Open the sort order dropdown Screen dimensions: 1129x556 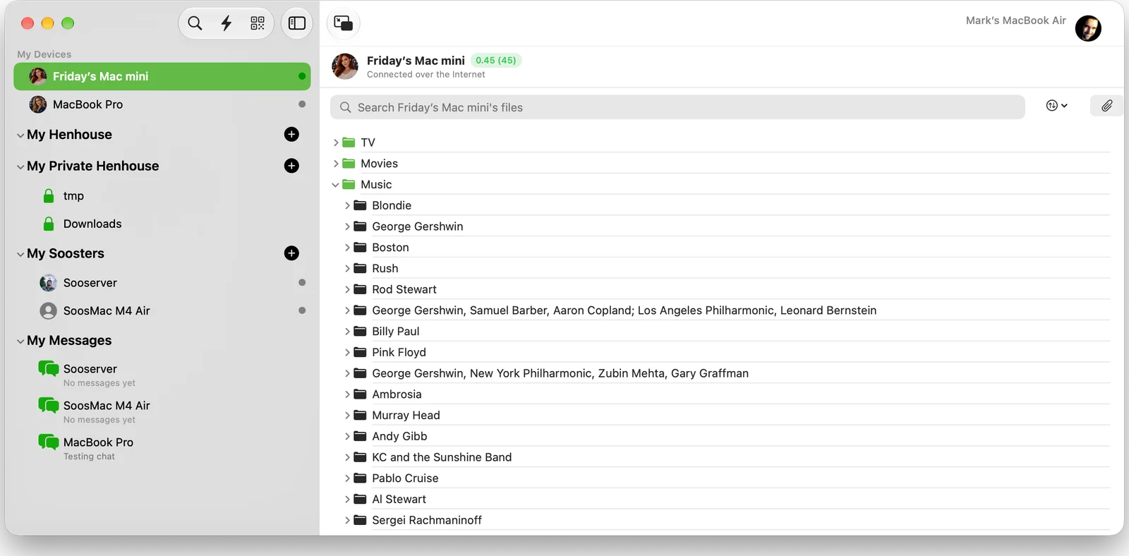pyautogui.click(x=1056, y=106)
